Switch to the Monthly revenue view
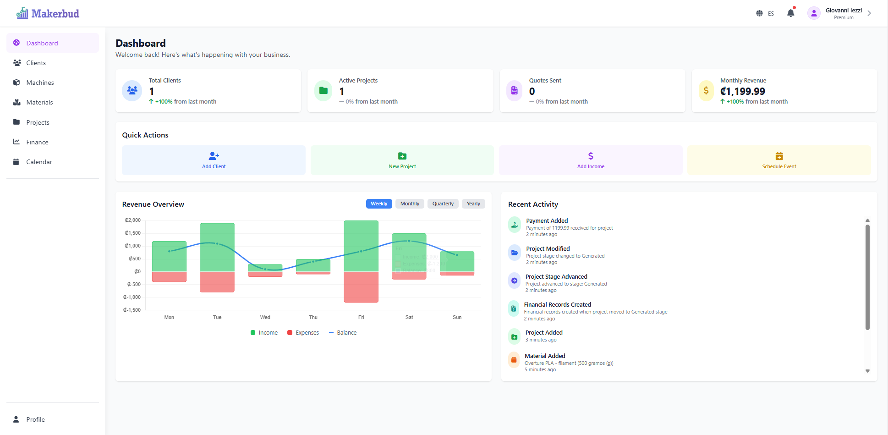Viewport: 888px width, 435px height. click(x=409, y=204)
